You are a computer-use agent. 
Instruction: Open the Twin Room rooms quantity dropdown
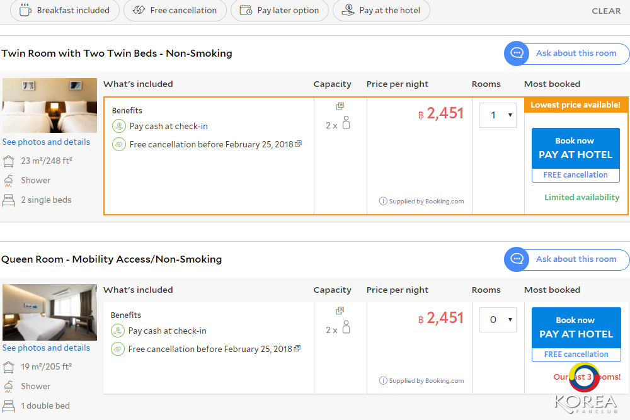tap(498, 115)
